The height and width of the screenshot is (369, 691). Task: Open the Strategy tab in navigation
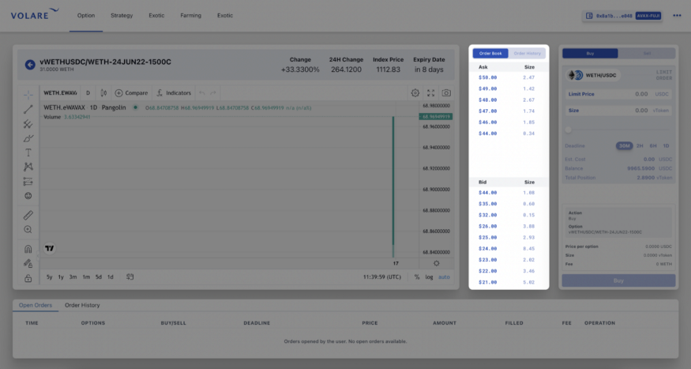[x=122, y=16]
